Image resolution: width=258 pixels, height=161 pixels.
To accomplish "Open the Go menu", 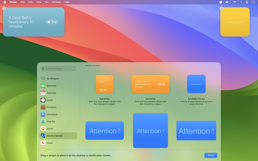I will click(47, 2).
